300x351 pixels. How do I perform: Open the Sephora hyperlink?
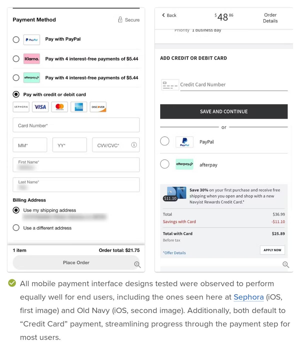click(x=248, y=297)
